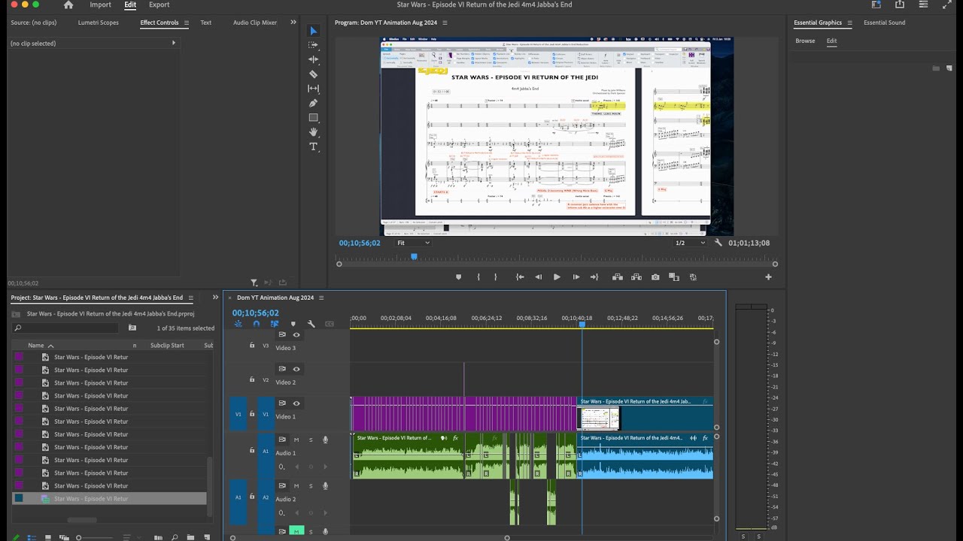This screenshot has height=541, width=963.
Task: Select the highlighted sequence row in Project
Action: [110, 498]
